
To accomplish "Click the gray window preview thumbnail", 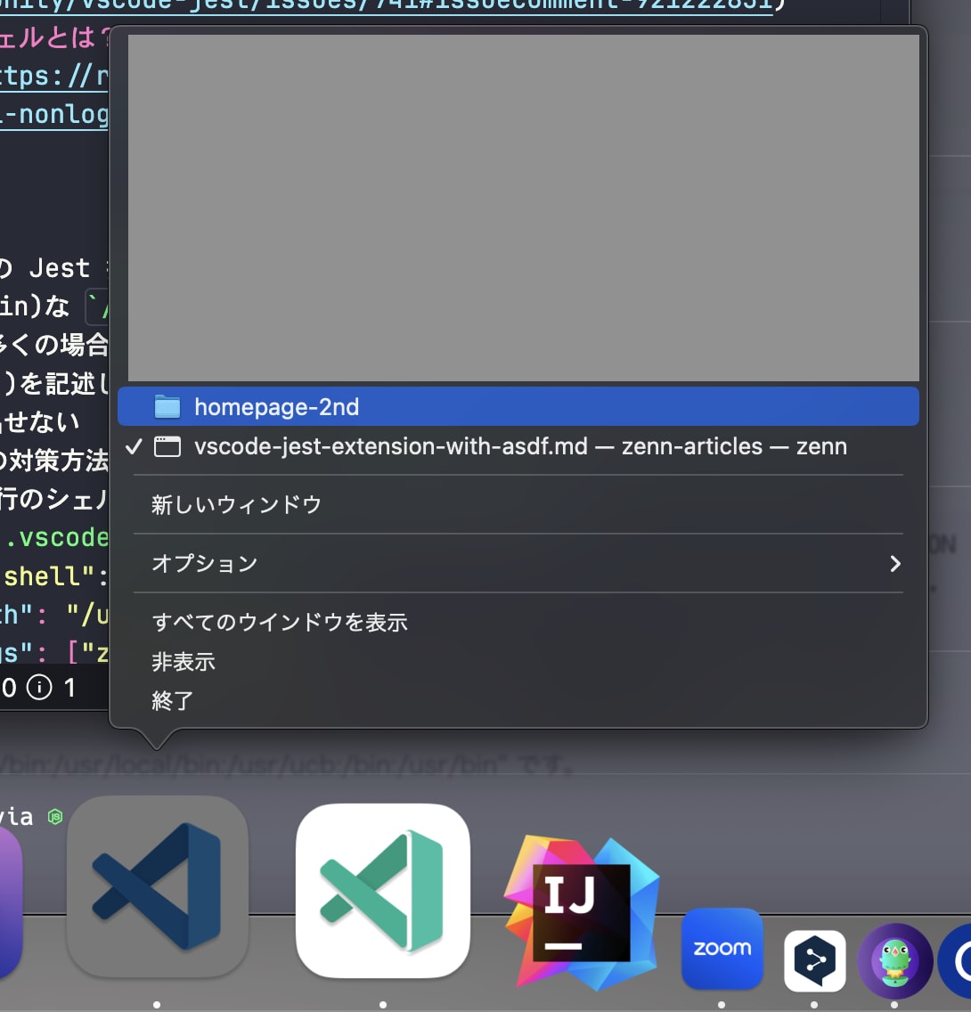I will 523,208.
